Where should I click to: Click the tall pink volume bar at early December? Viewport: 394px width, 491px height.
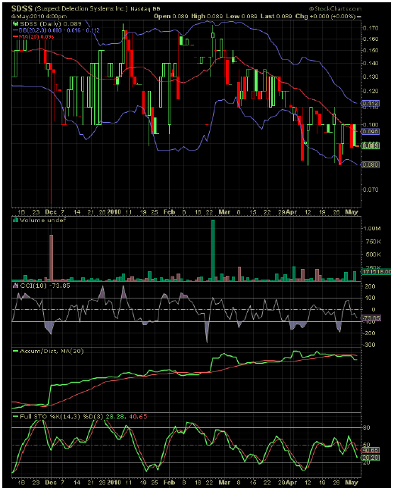[x=52, y=258]
